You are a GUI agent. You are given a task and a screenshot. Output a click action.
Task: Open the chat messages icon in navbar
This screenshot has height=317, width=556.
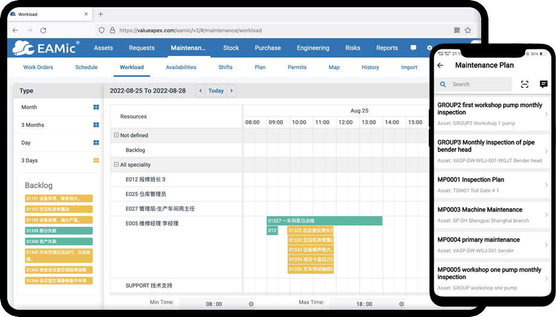click(x=414, y=48)
